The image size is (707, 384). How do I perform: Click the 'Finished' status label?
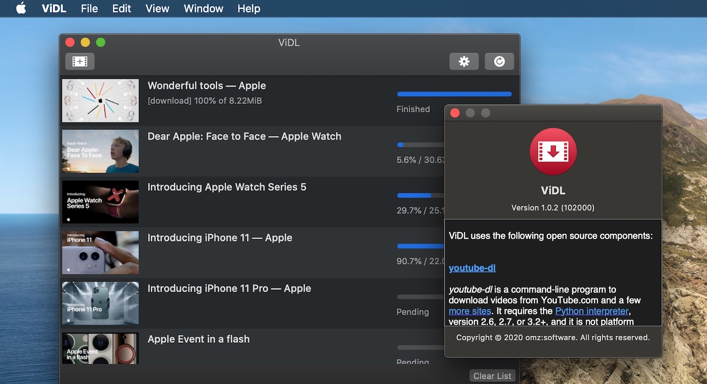tap(413, 109)
